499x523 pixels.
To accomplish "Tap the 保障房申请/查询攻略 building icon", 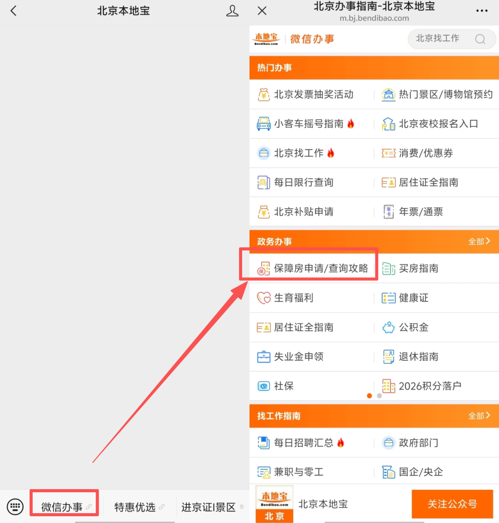I will [264, 268].
